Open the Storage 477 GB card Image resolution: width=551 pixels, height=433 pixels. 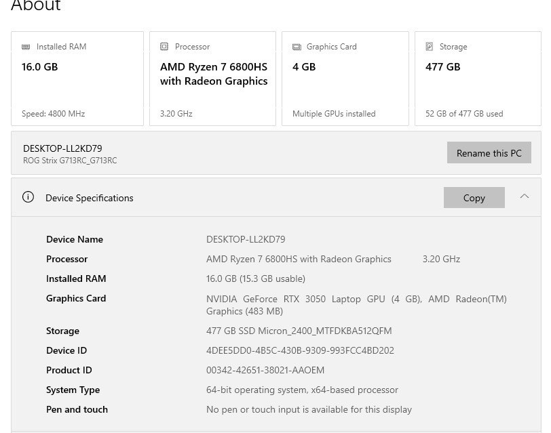pos(477,79)
